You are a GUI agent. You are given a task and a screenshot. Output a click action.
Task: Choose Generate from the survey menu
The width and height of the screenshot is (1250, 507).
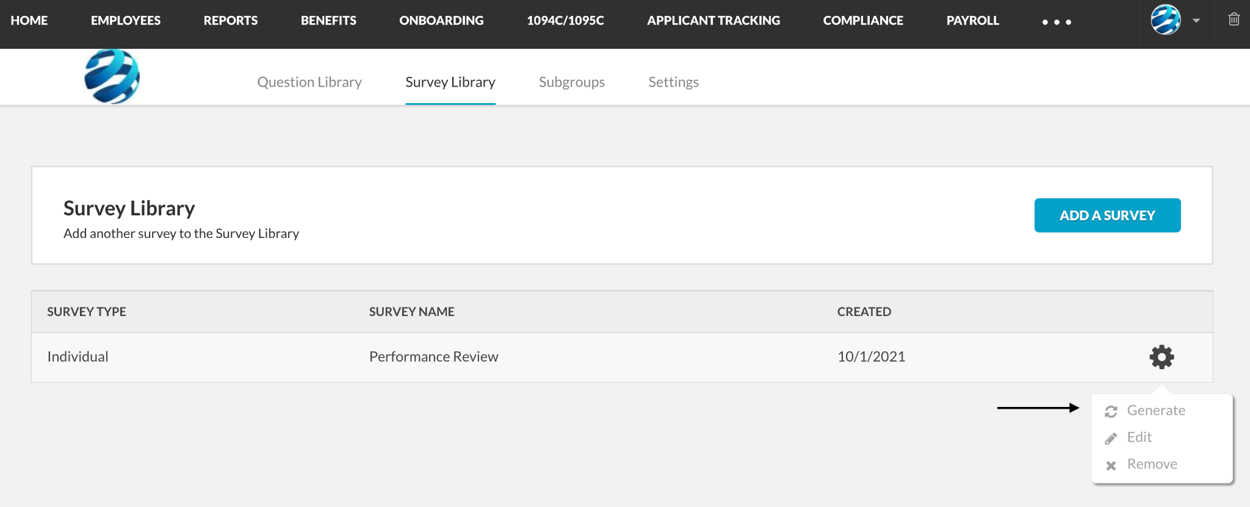pos(1156,411)
